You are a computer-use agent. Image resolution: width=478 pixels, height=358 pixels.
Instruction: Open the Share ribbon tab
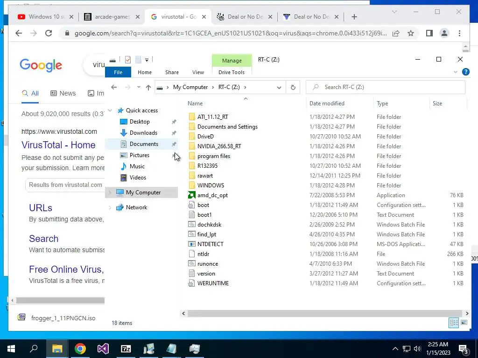click(172, 72)
